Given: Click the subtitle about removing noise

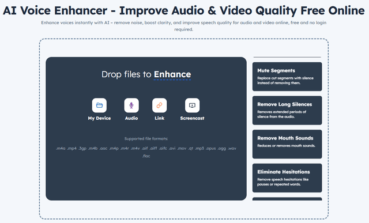Looking at the screenshot, I should coord(184,26).
